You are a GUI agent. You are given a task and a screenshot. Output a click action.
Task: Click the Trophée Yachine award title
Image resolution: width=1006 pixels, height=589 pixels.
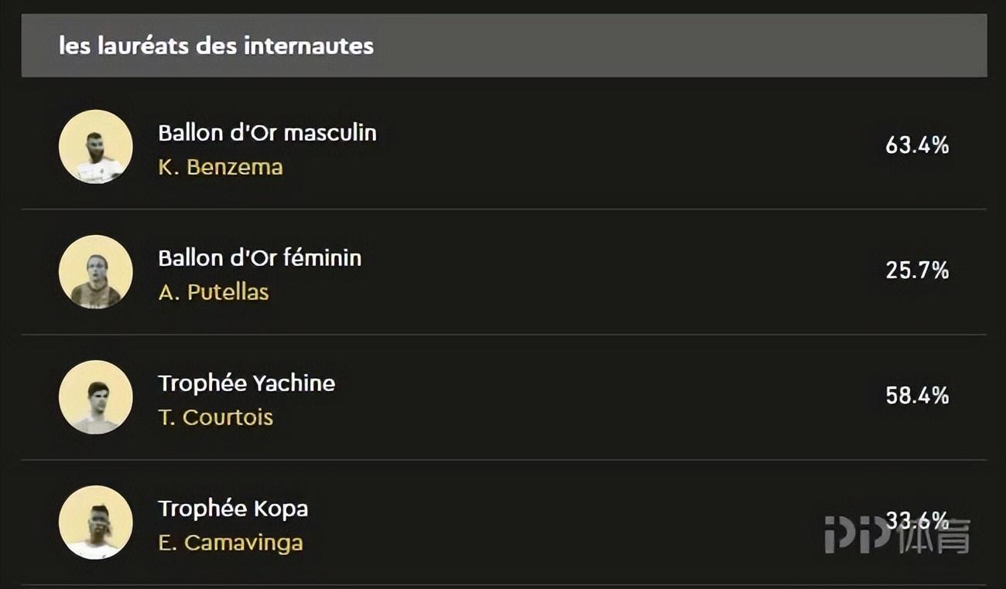246,383
